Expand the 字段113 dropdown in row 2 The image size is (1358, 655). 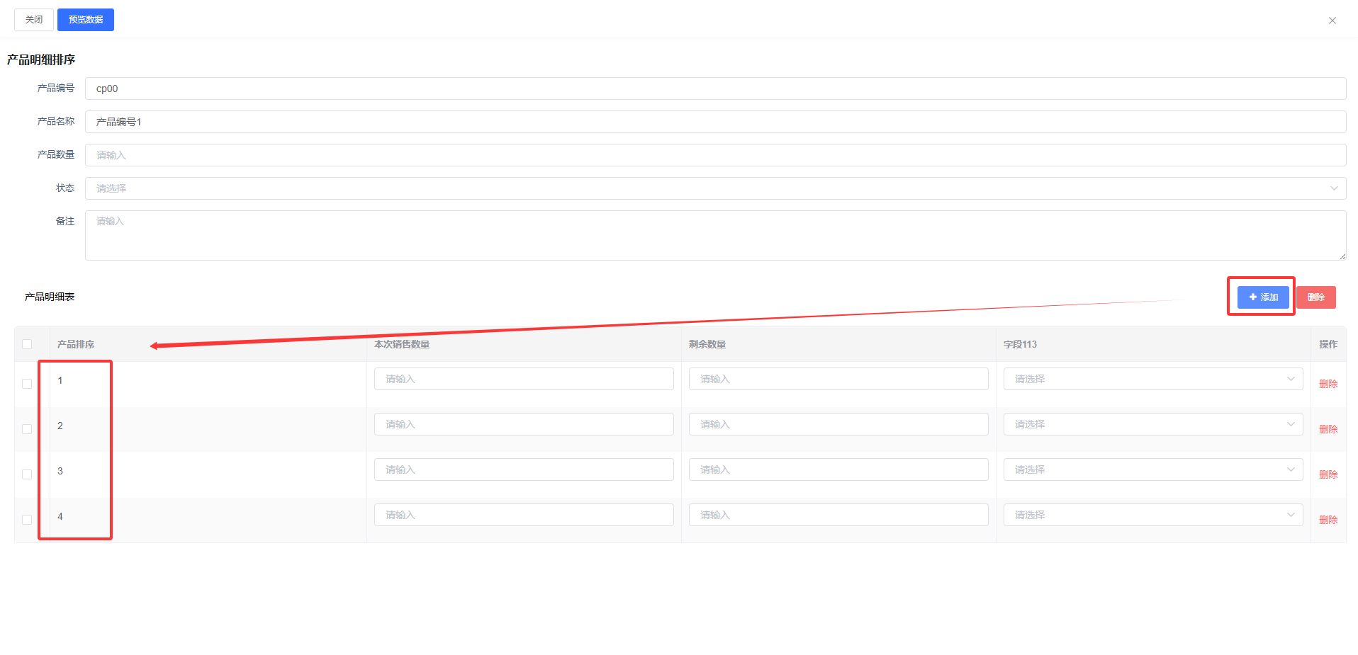[1152, 424]
